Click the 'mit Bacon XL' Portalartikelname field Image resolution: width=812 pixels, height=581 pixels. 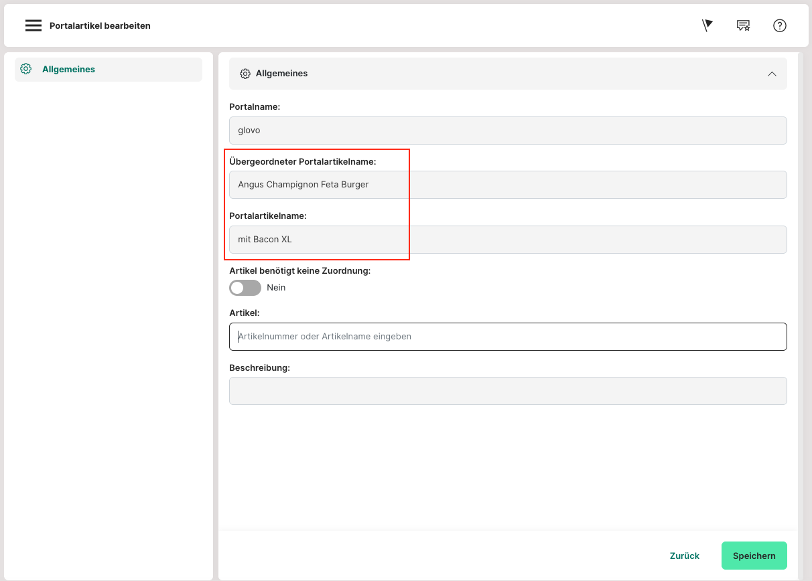(508, 240)
